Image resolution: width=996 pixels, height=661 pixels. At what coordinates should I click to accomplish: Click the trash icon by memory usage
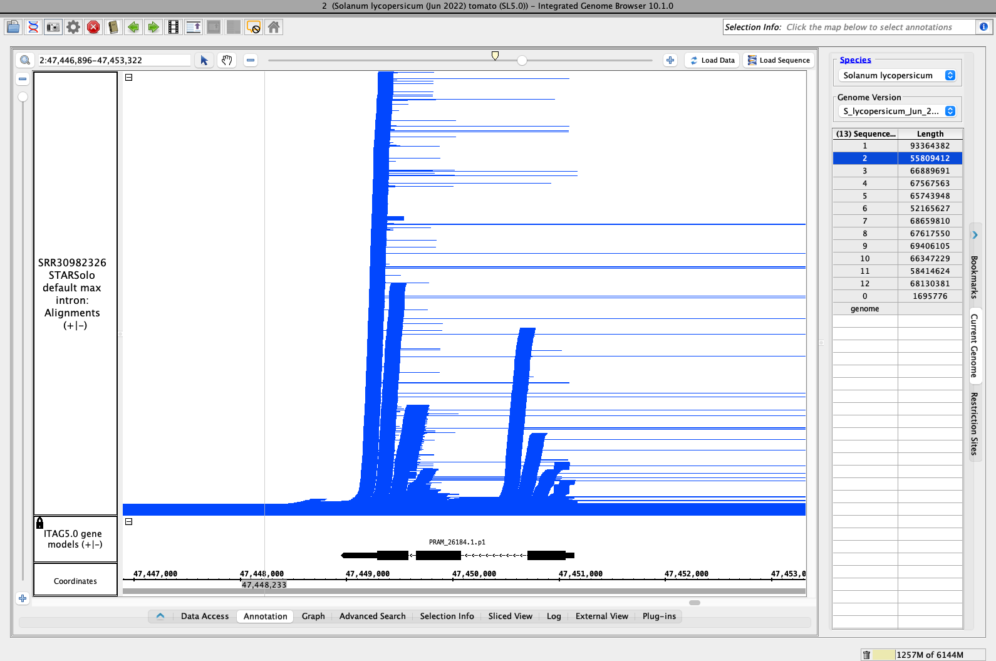point(866,655)
